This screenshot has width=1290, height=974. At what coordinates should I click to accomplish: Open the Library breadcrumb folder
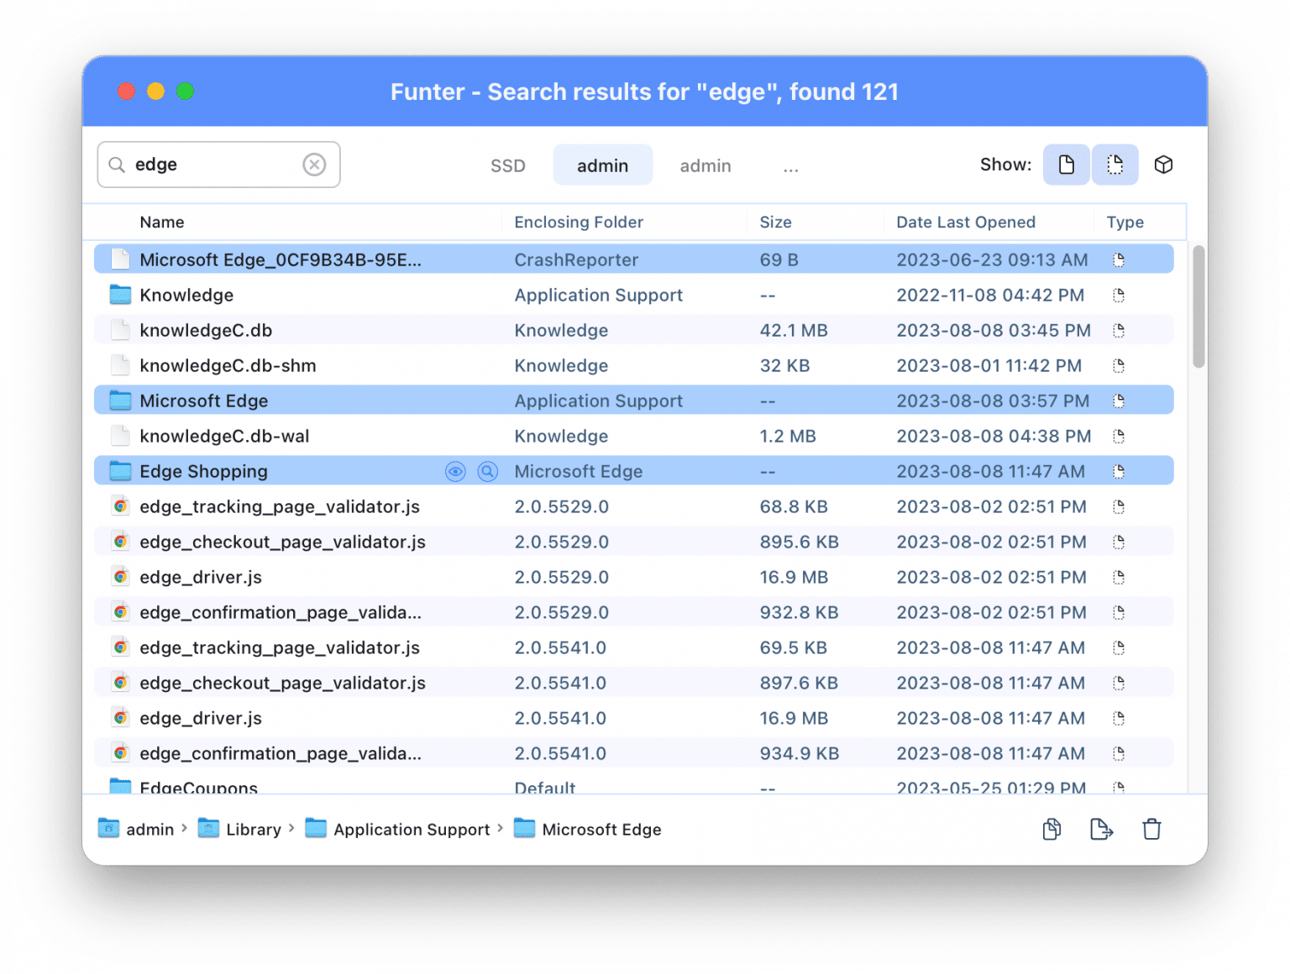click(x=253, y=829)
